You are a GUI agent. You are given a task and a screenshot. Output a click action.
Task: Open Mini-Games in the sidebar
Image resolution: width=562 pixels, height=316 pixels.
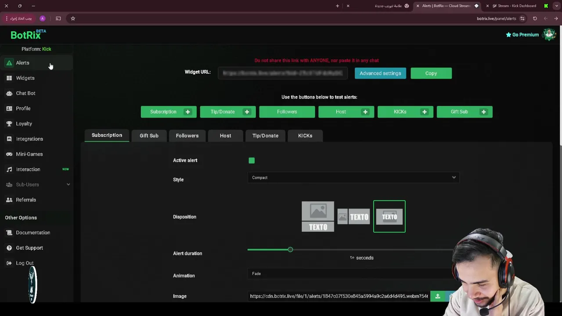pyautogui.click(x=29, y=154)
